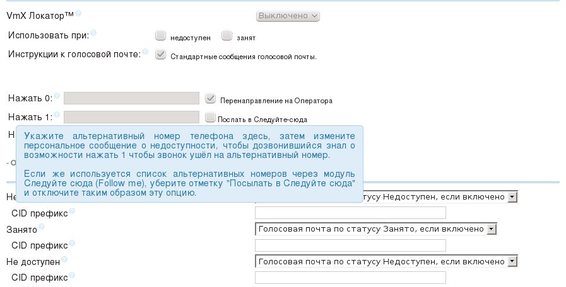
Task: Toggle Стандартные сообщения голосовой почты checkbox
Action: click(160, 55)
